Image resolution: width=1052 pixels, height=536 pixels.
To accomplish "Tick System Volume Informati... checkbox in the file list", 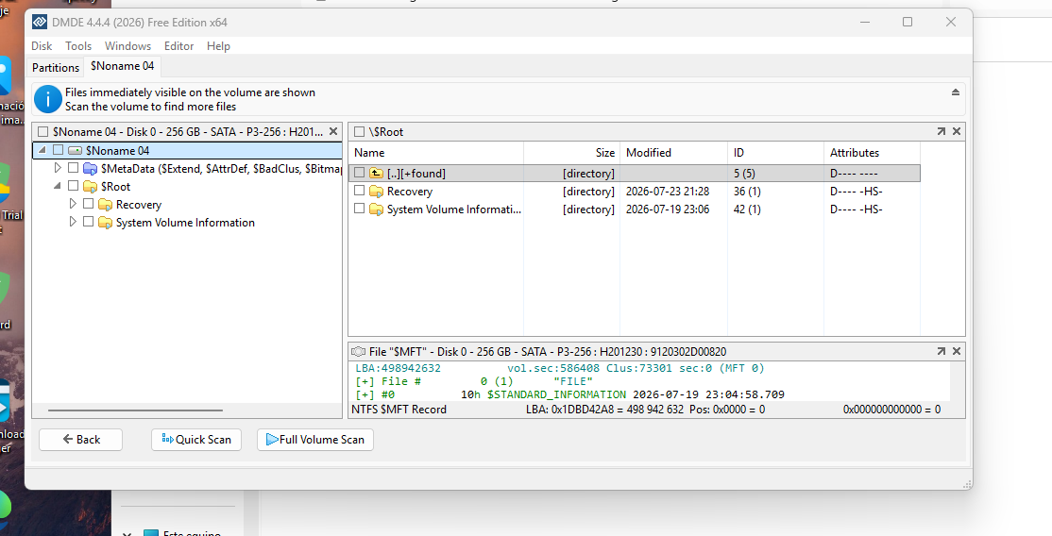I will point(359,209).
